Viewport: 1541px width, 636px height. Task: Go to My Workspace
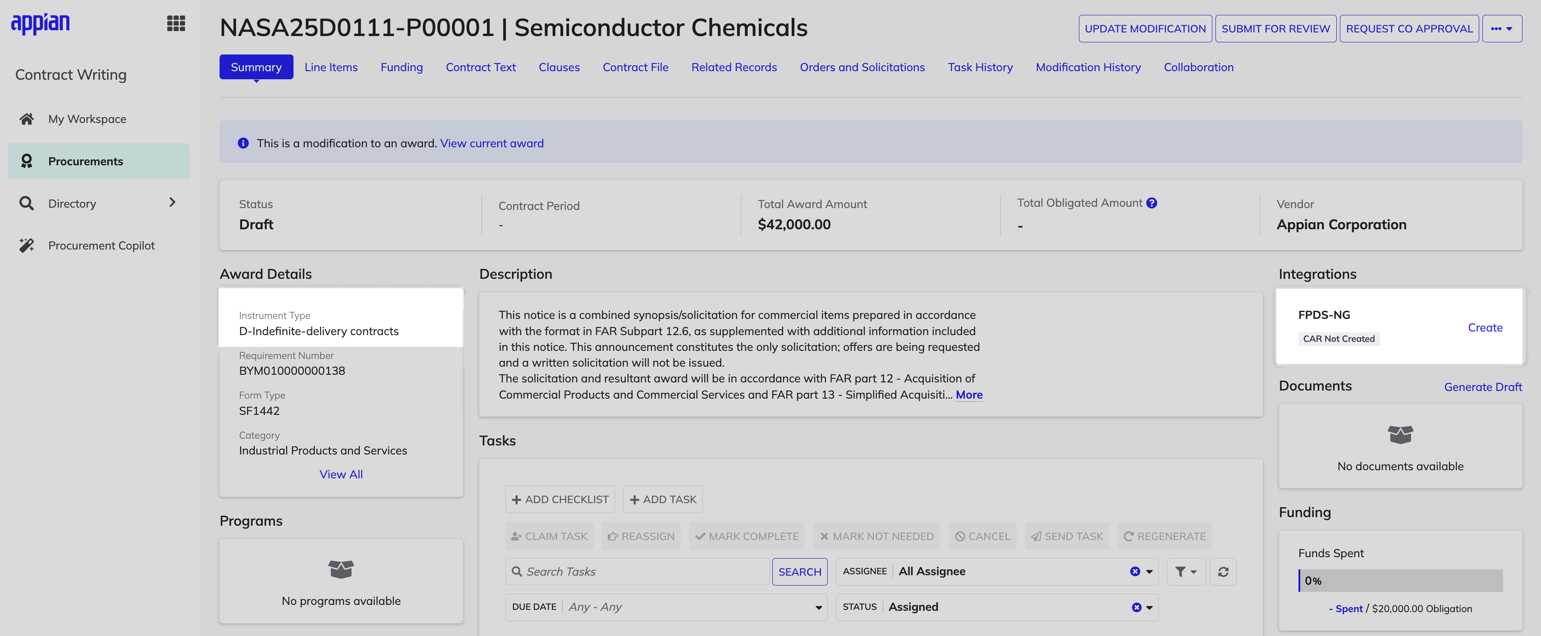pyautogui.click(x=99, y=119)
